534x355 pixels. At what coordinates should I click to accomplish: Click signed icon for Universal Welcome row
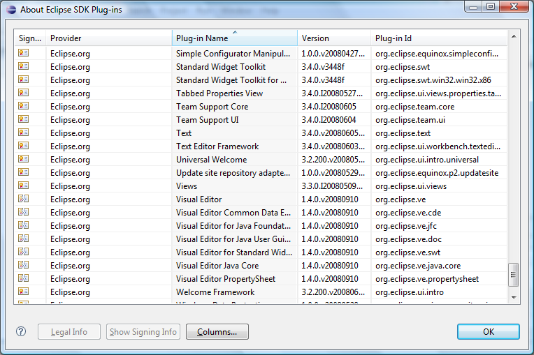click(24, 159)
